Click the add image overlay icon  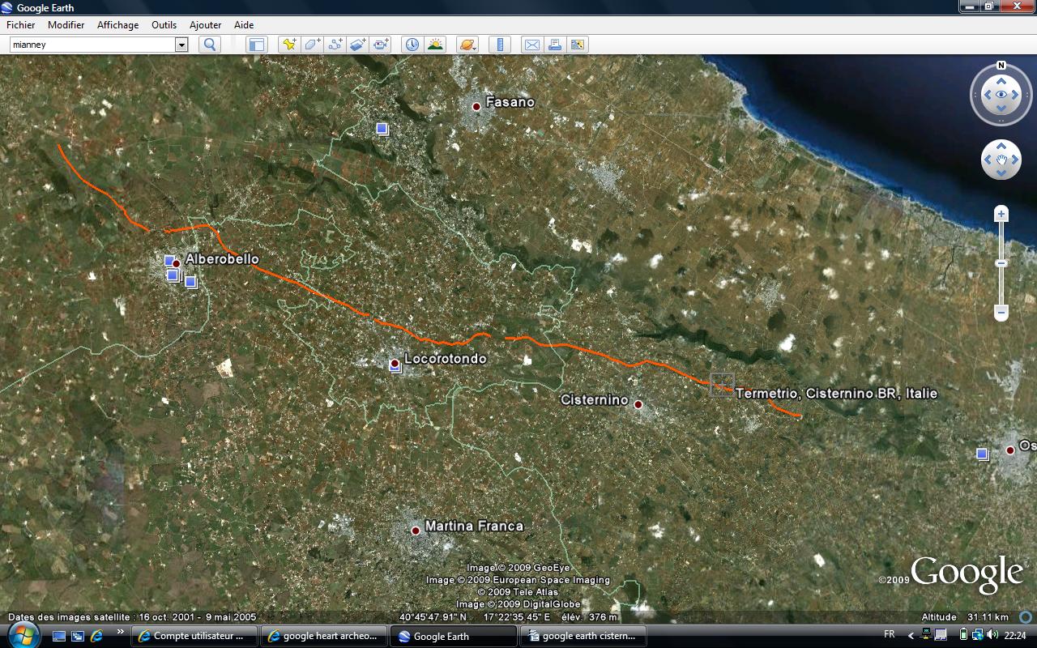[x=358, y=45]
